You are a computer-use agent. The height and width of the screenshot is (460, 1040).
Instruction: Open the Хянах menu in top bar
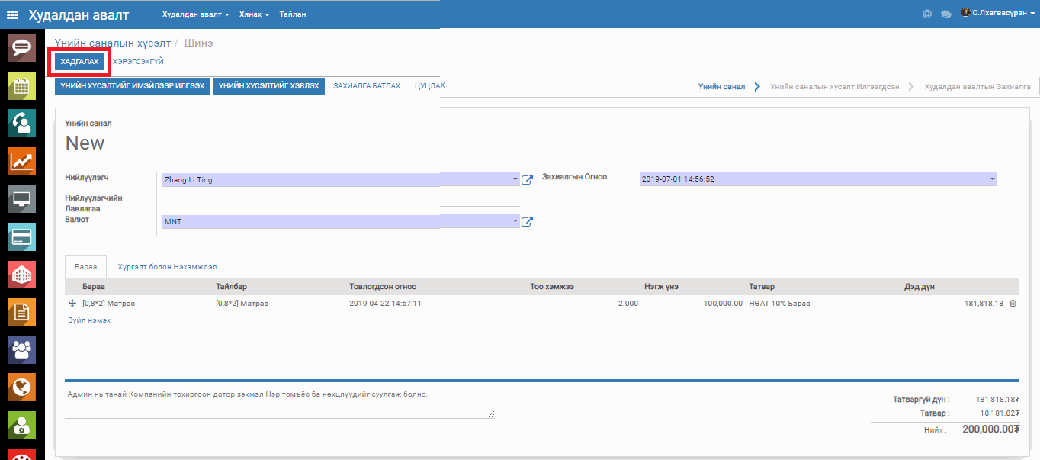point(254,14)
